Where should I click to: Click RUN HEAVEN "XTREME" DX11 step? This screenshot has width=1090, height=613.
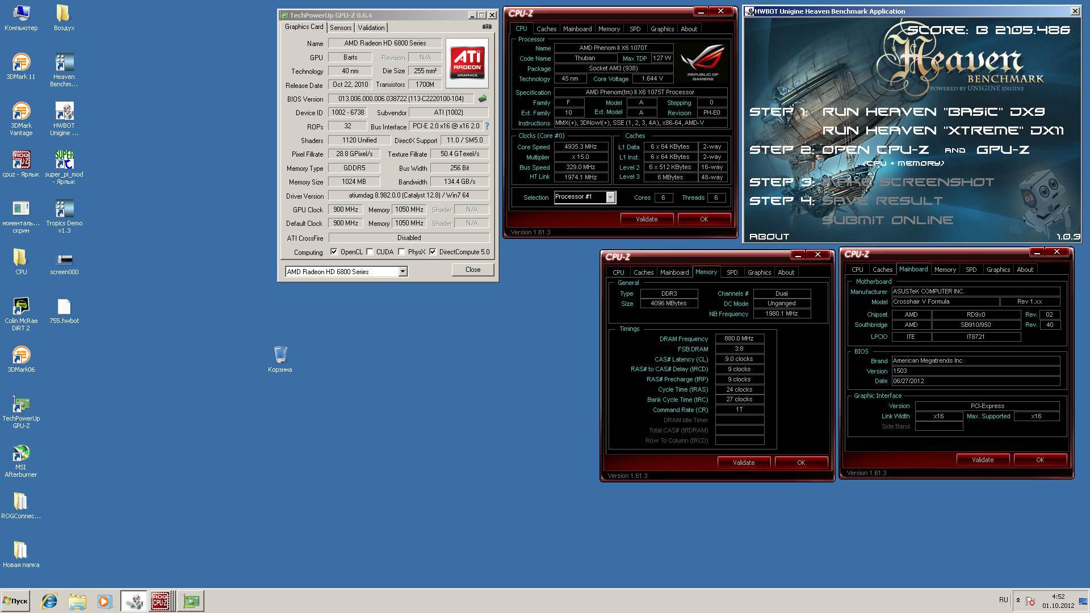point(943,131)
